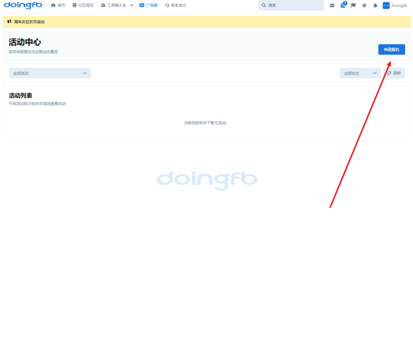This screenshot has width=413, height=360.
Task: Expand the 工具箱大全 dropdown caret
Action: (132, 5)
